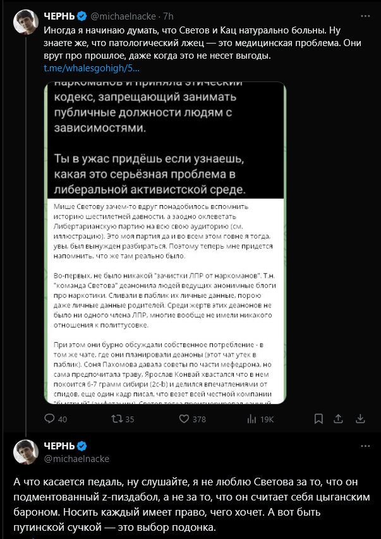Click the verified badge on the first tweet
This screenshot has height=539, width=381.
[x=82, y=16]
